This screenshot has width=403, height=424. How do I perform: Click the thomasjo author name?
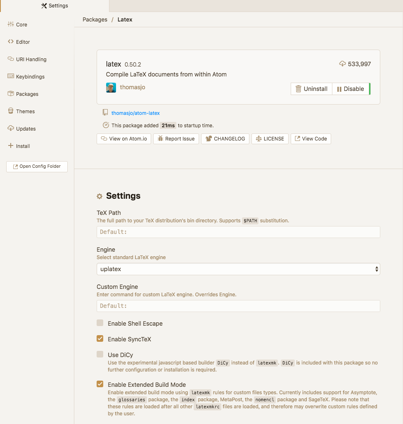click(133, 87)
